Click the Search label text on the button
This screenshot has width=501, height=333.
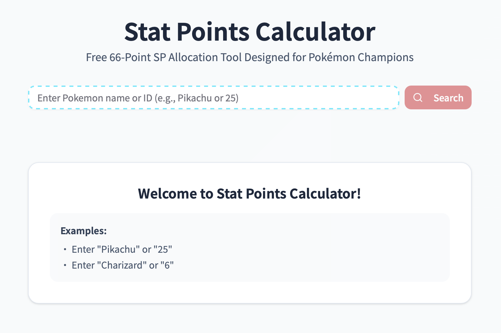[x=448, y=97]
